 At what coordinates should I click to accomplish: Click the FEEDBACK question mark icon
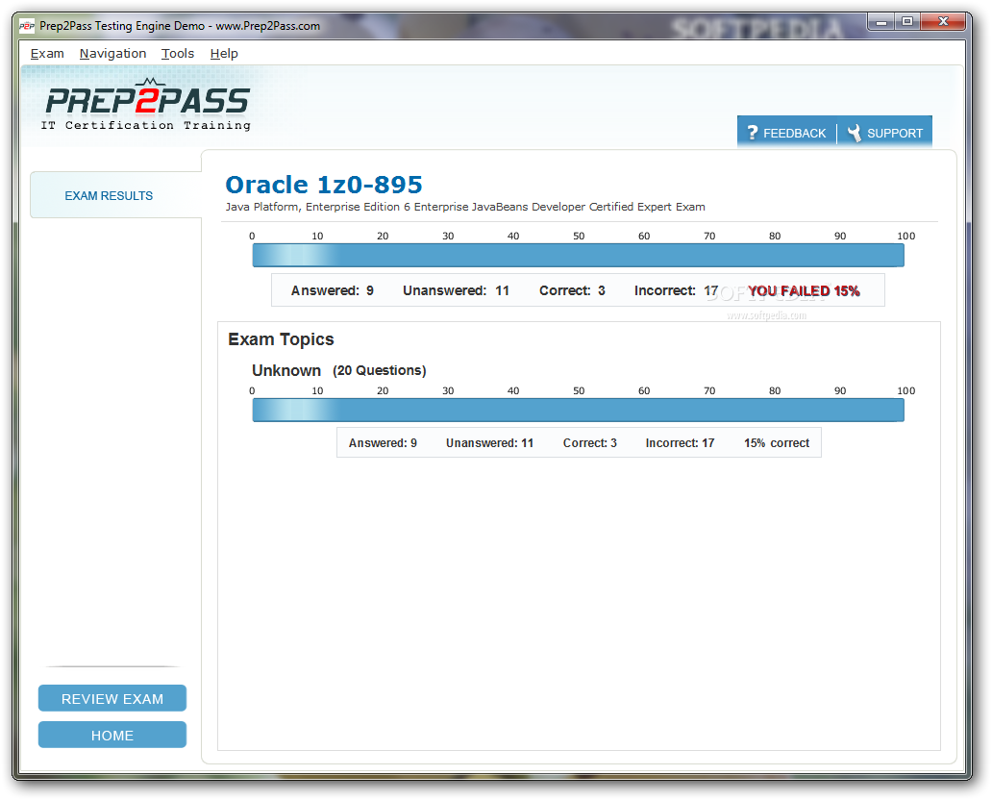pyautogui.click(x=753, y=133)
